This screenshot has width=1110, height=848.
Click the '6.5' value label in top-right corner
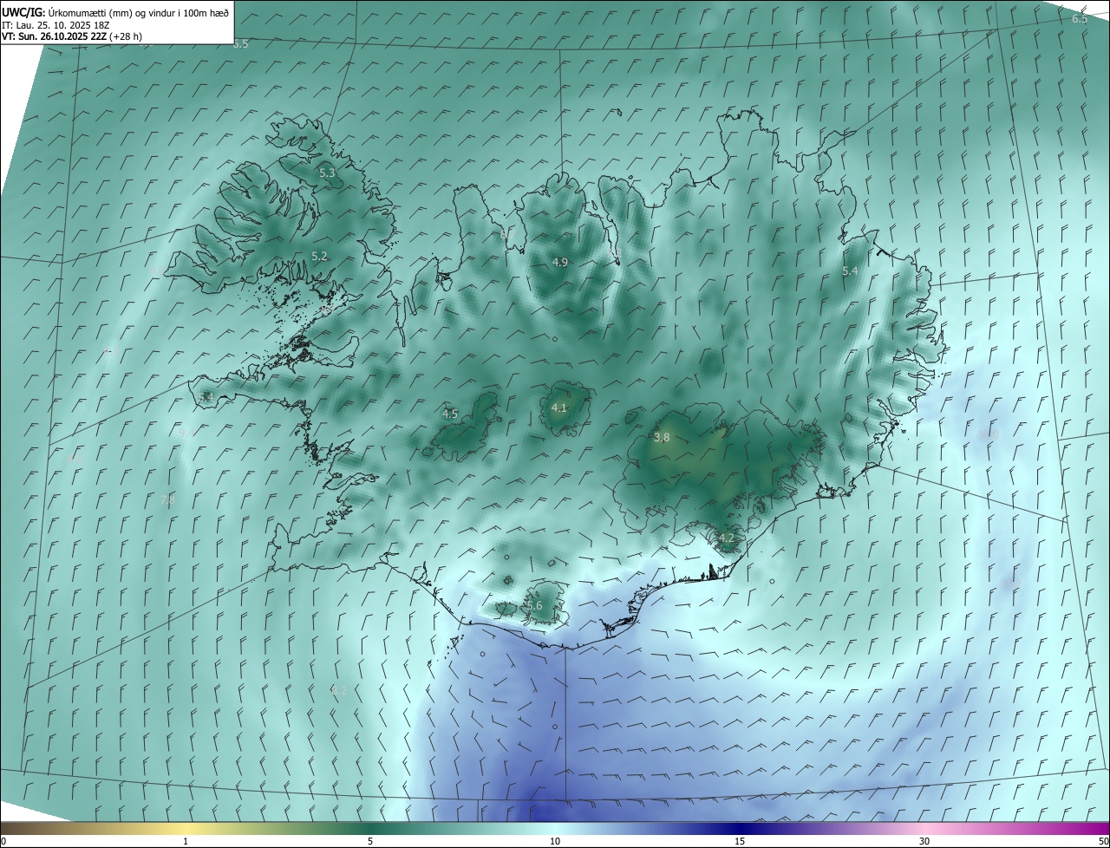(1080, 18)
